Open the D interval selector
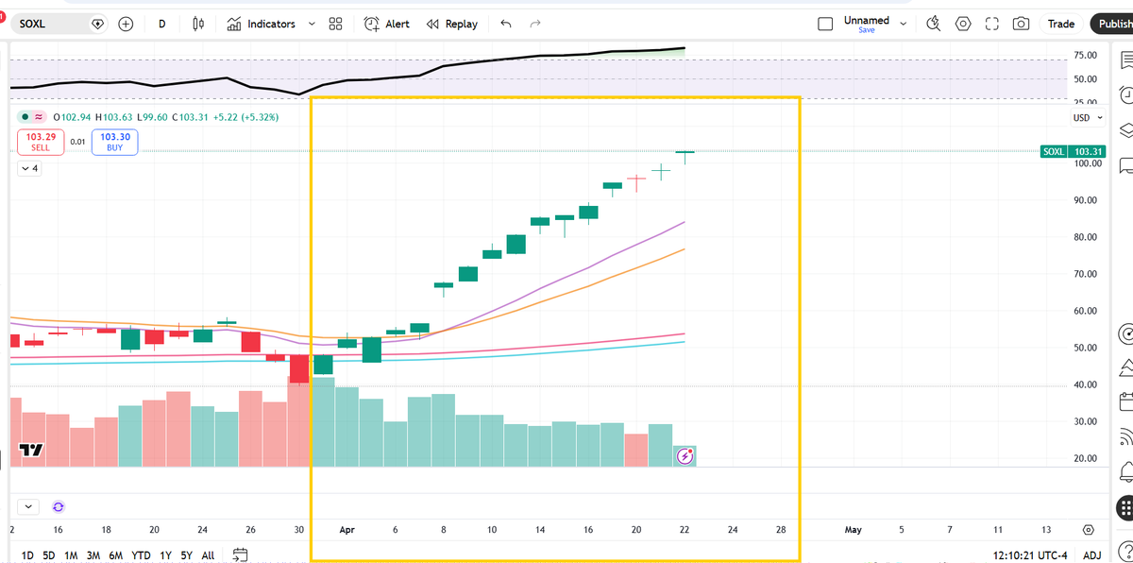The image size is (1133, 563). point(161,24)
